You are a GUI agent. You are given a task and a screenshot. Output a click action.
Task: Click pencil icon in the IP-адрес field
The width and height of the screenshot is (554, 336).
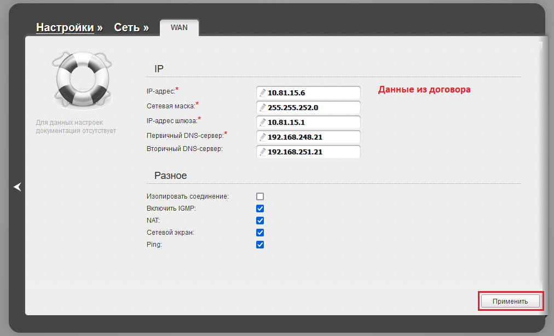click(262, 92)
